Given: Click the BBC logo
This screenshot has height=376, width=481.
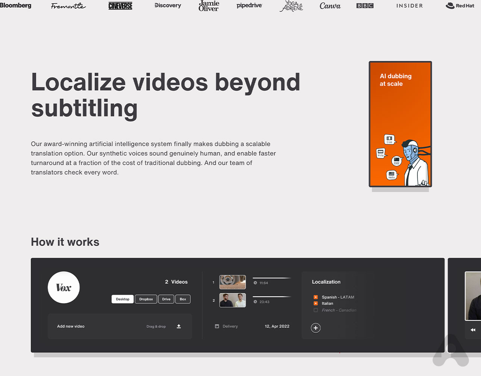Looking at the screenshot, I should click(365, 6).
